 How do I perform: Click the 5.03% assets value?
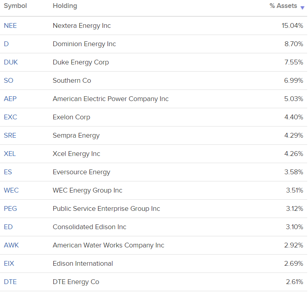coord(294,99)
